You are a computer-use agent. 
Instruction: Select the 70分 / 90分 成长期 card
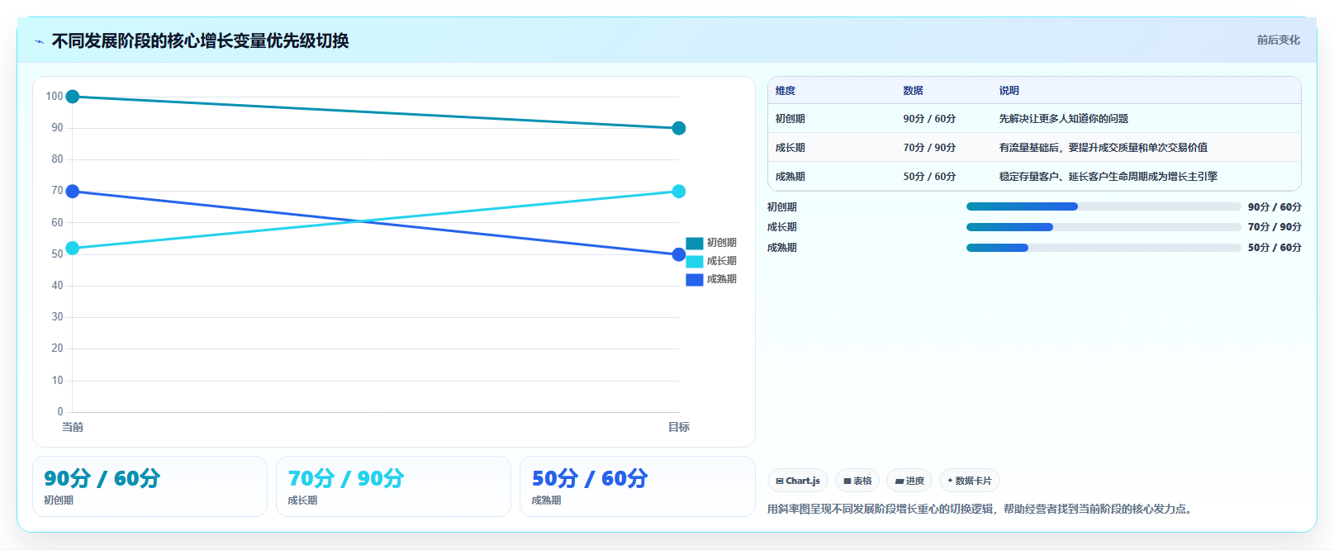click(x=393, y=486)
